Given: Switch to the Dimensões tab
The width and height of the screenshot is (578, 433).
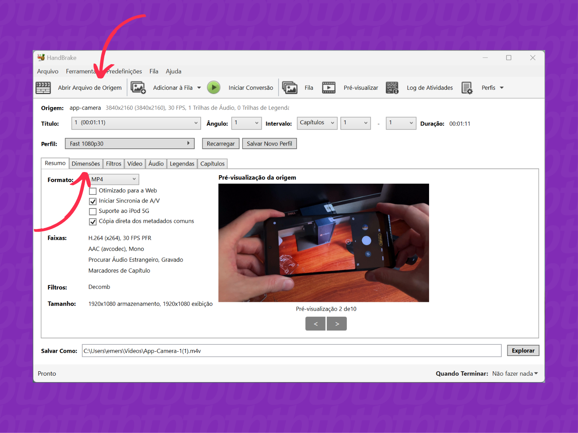Looking at the screenshot, I should click(85, 164).
